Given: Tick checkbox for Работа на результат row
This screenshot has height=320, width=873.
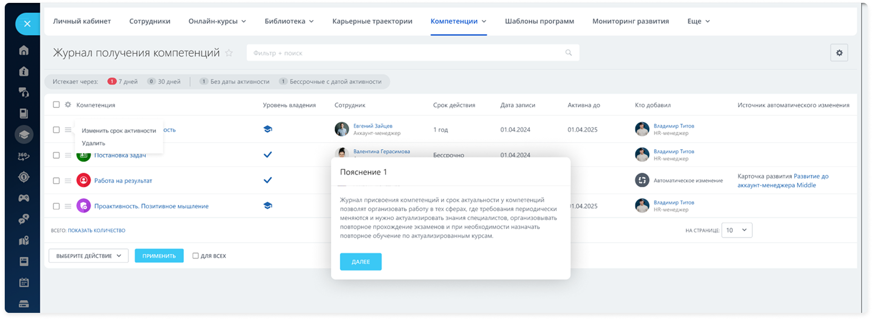Looking at the screenshot, I should 56,181.
